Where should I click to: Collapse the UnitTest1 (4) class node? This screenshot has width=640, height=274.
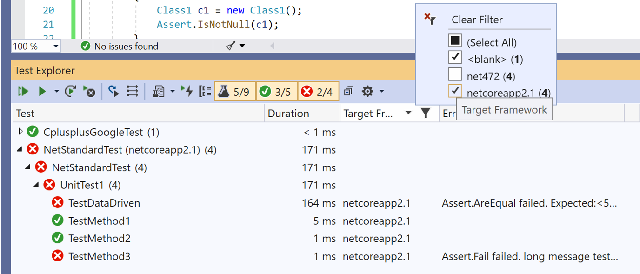[36, 185]
